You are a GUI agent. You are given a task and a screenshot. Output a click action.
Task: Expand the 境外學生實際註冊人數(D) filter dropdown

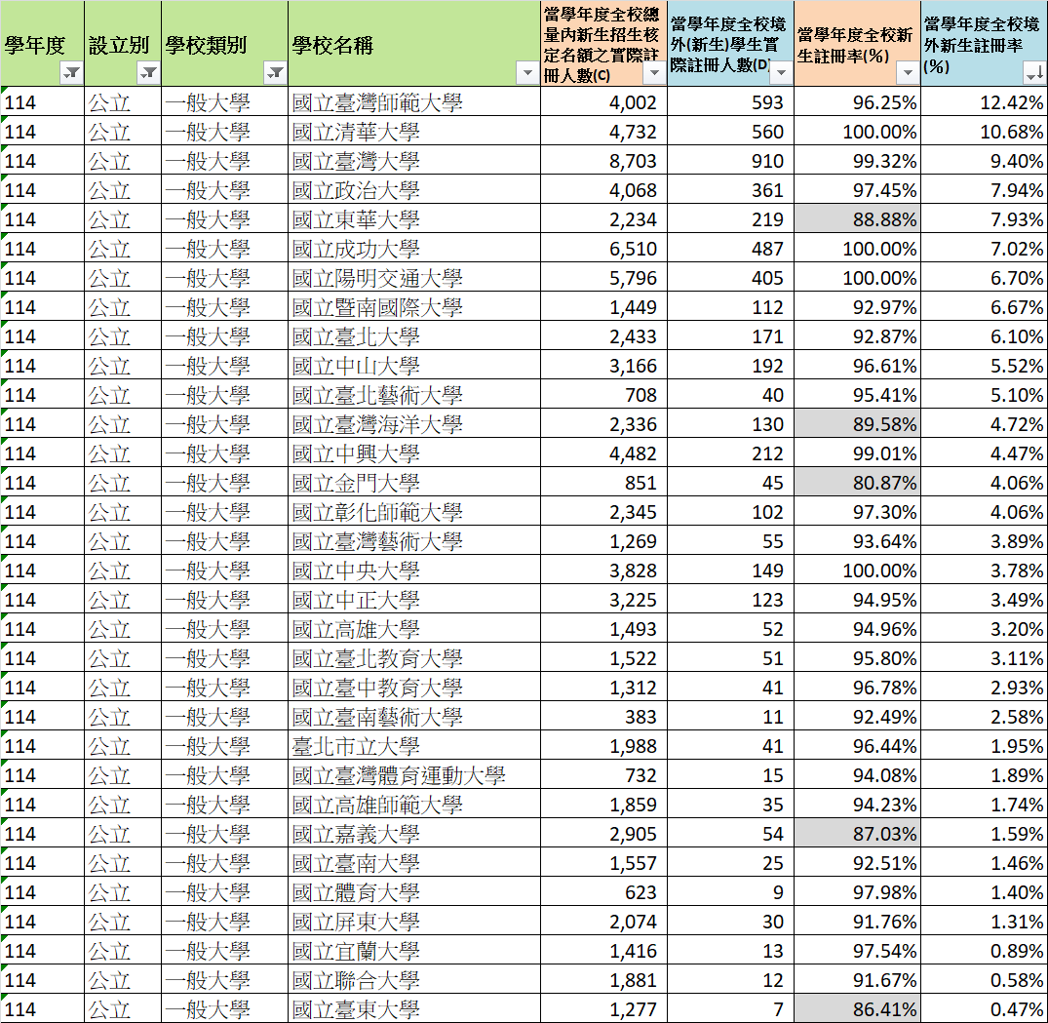click(781, 73)
